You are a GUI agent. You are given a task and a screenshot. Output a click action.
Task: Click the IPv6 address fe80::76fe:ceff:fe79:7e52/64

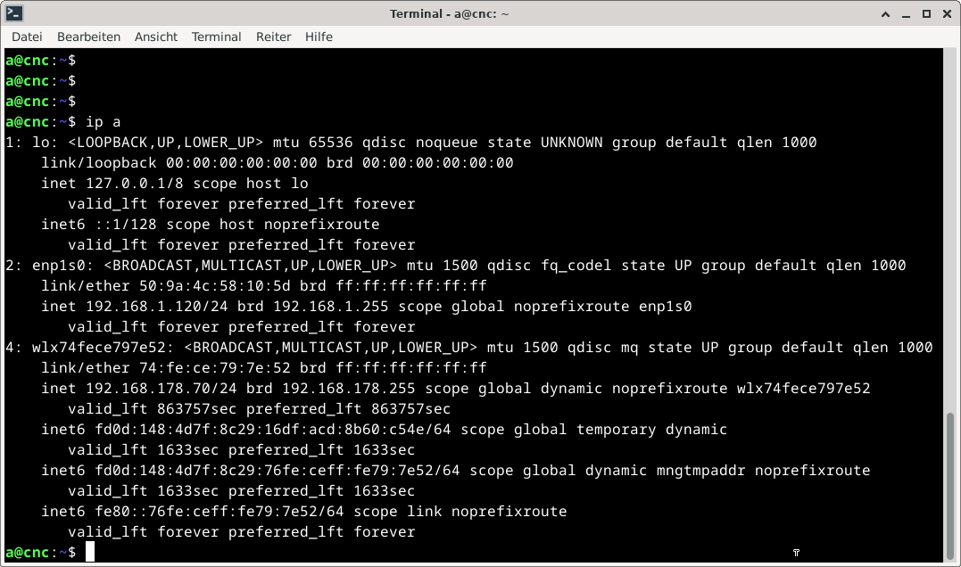click(220, 511)
